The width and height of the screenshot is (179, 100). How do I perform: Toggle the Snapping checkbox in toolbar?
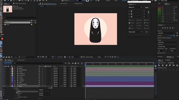click(x=62, y=1)
